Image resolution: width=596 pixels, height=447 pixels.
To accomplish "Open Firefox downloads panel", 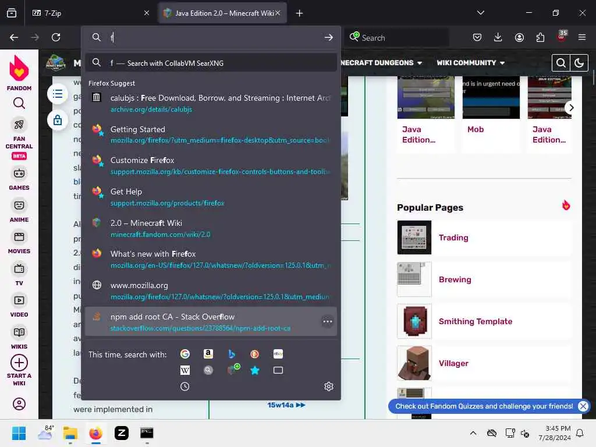I will (x=498, y=37).
